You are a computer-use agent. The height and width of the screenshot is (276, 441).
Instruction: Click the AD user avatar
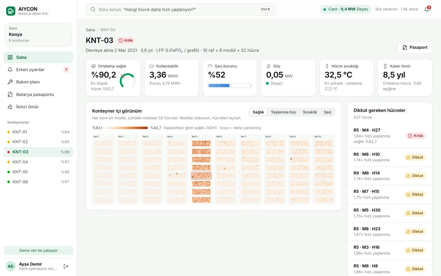click(11, 266)
